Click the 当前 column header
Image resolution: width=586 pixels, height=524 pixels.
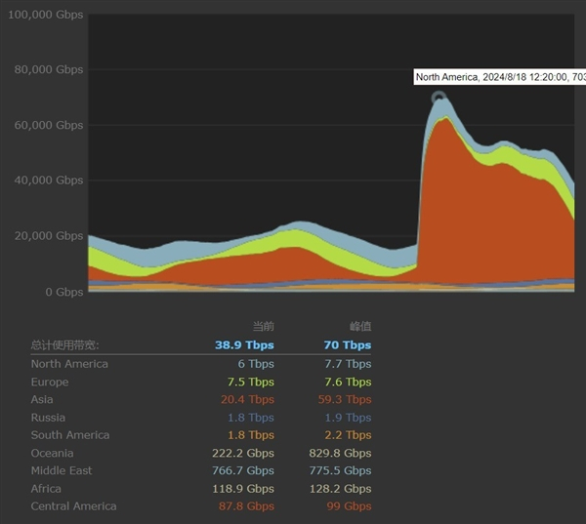click(x=264, y=327)
